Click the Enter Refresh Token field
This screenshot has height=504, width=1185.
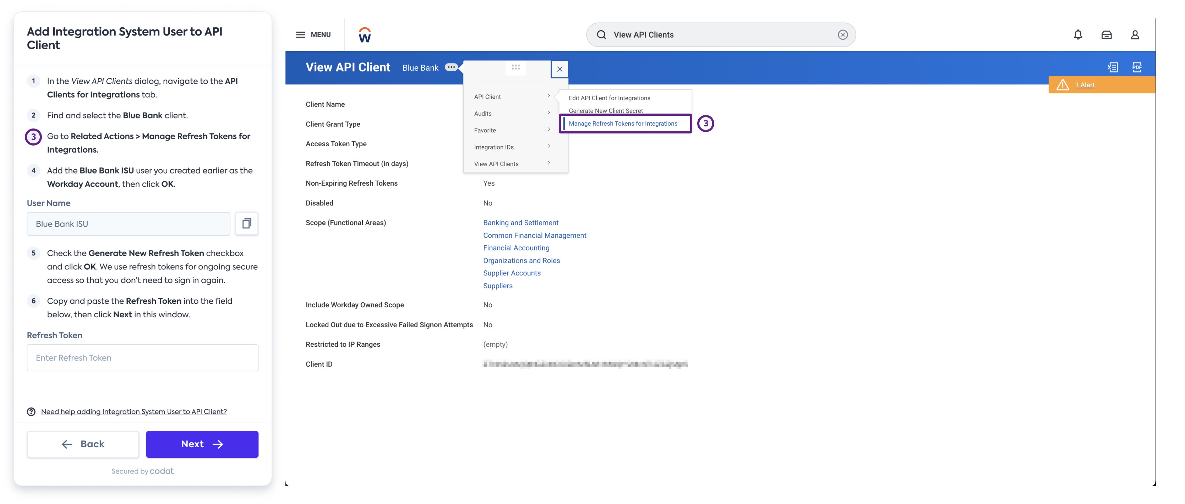point(142,357)
